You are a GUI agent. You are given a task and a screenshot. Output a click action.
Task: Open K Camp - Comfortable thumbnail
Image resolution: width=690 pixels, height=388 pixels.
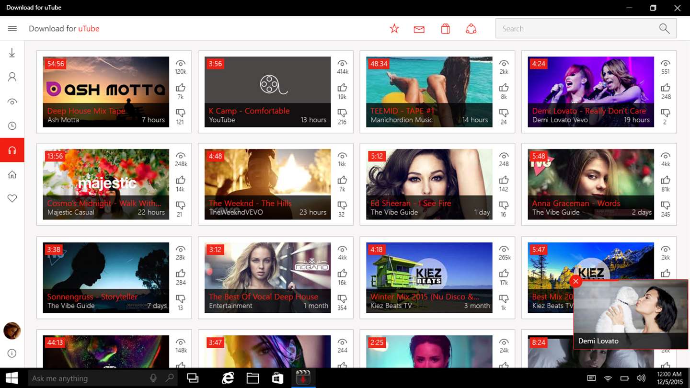click(267, 92)
